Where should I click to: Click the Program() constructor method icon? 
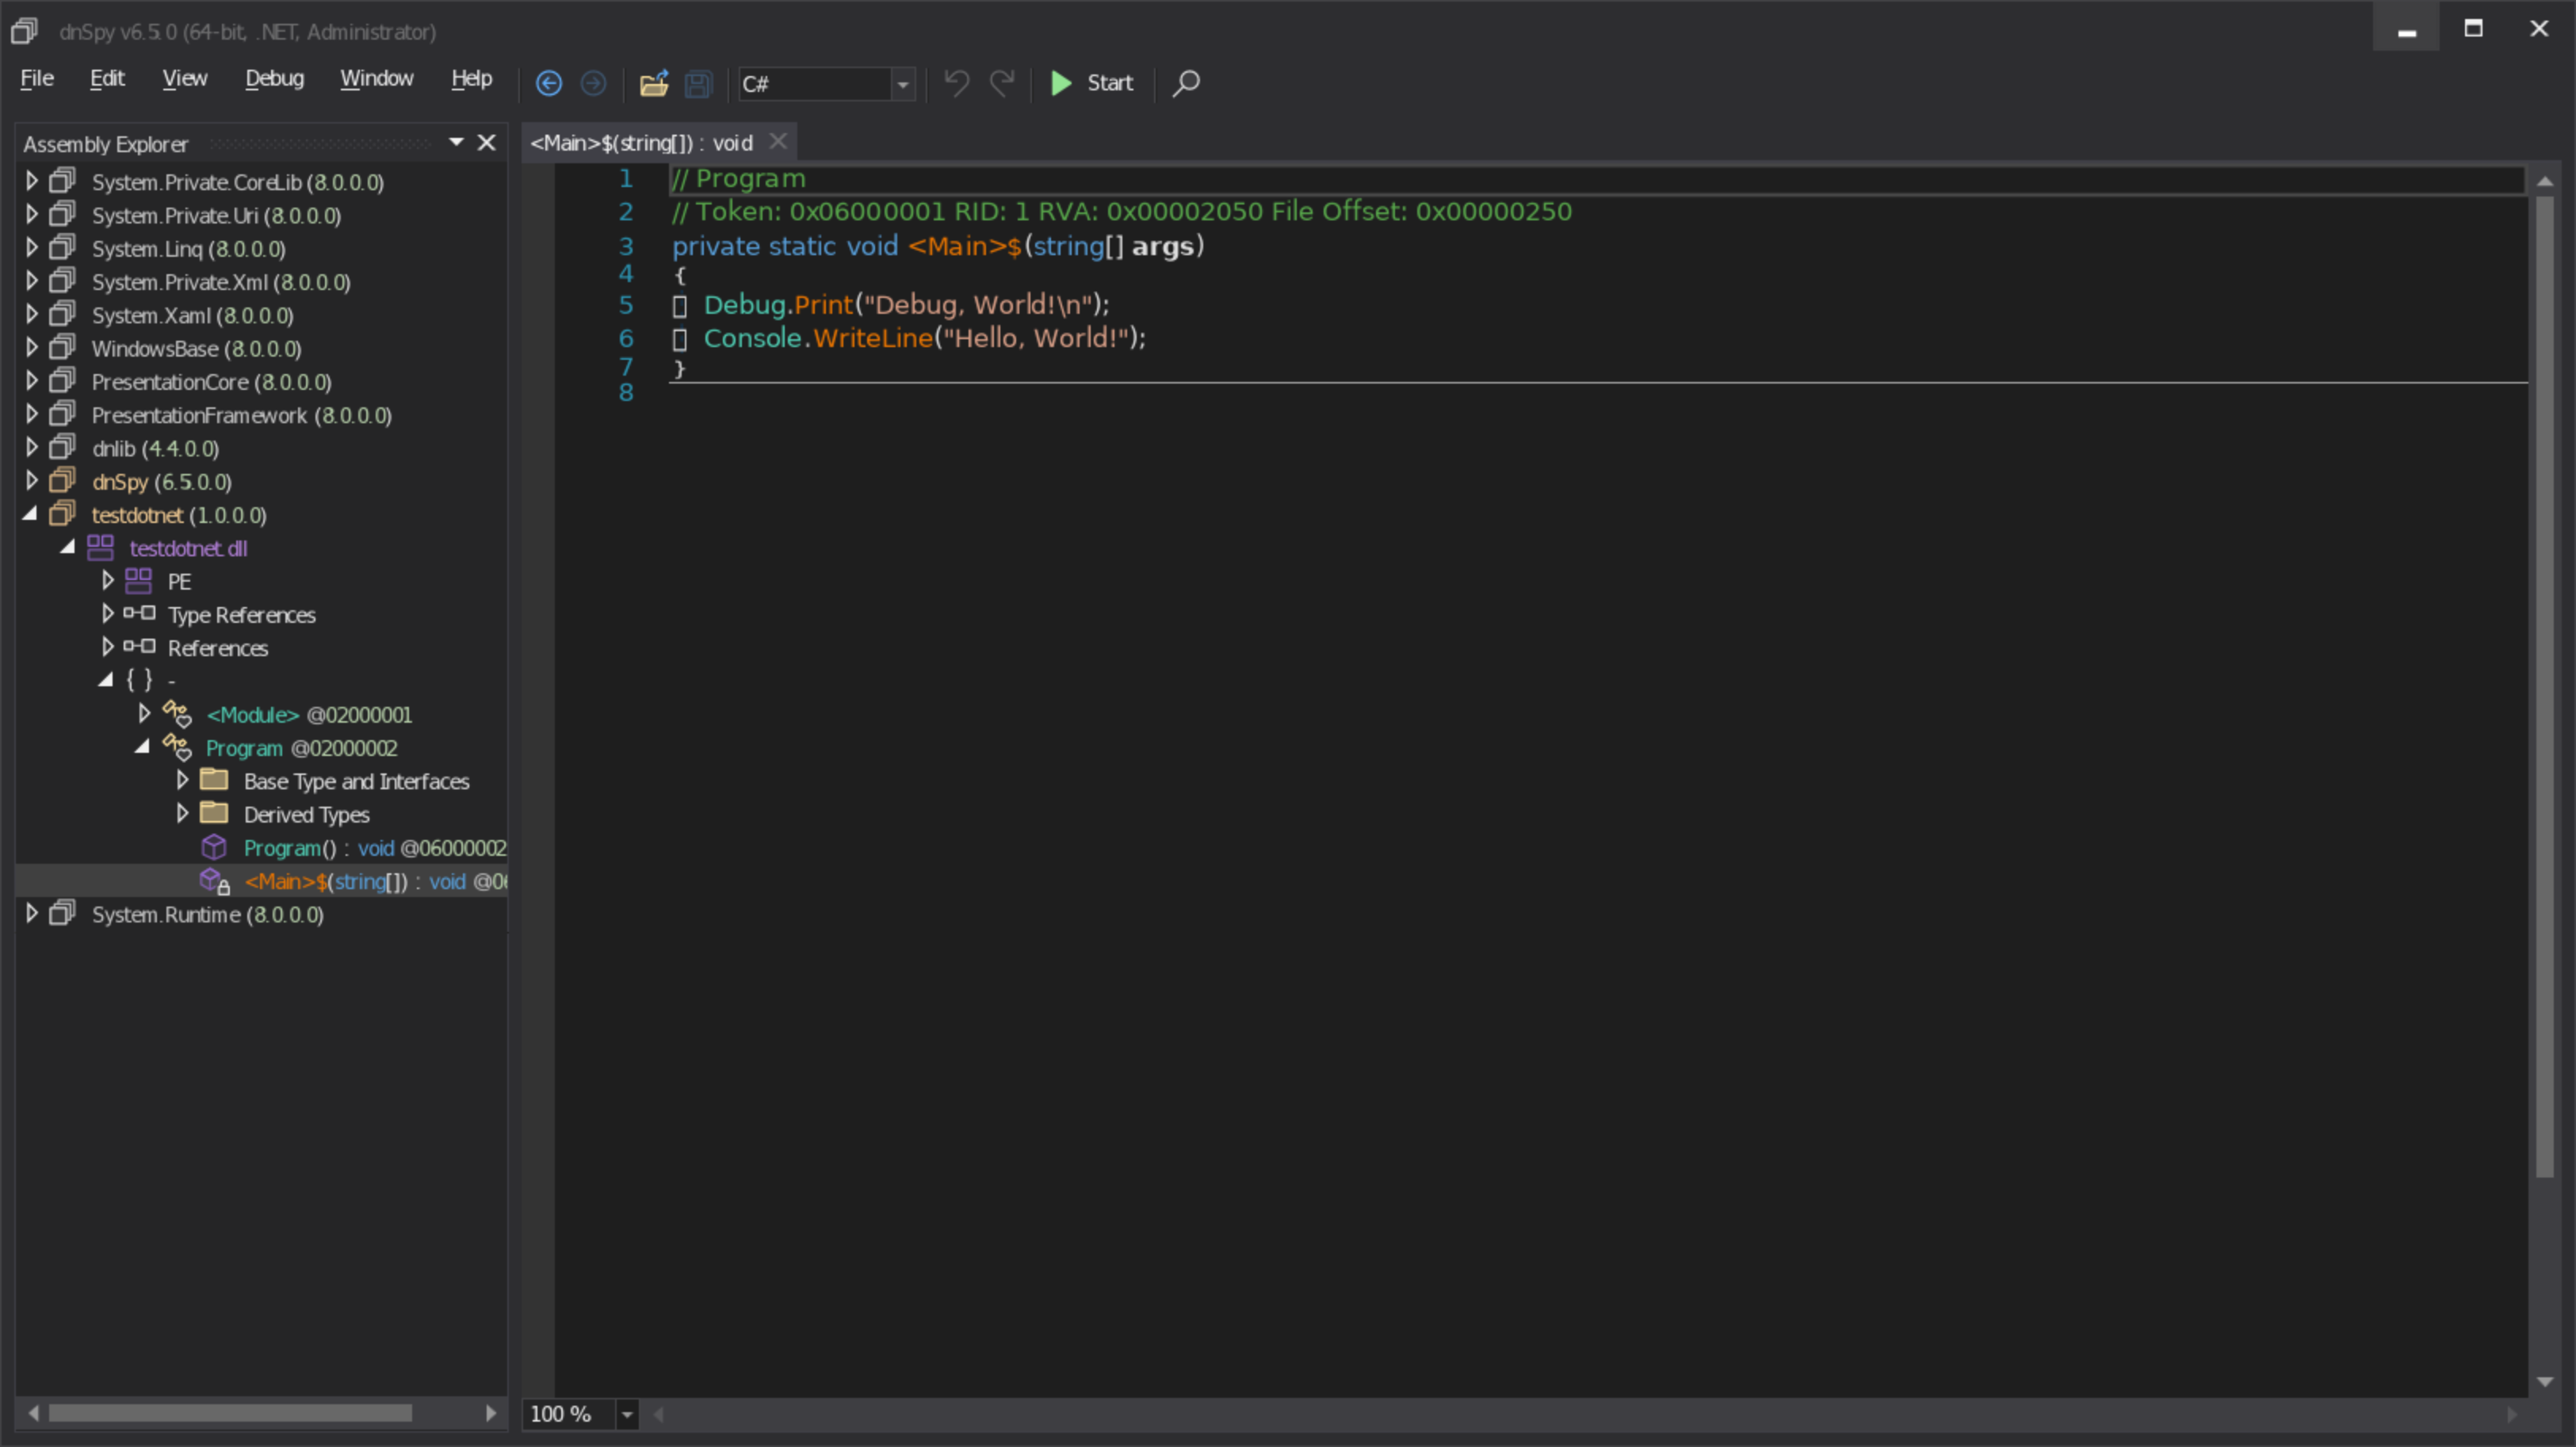pyautogui.click(x=214, y=847)
